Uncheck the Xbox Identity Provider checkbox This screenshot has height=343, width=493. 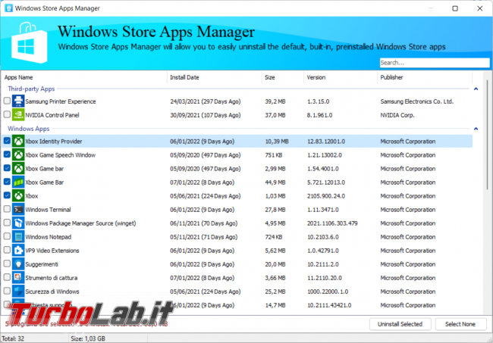pyautogui.click(x=7, y=141)
